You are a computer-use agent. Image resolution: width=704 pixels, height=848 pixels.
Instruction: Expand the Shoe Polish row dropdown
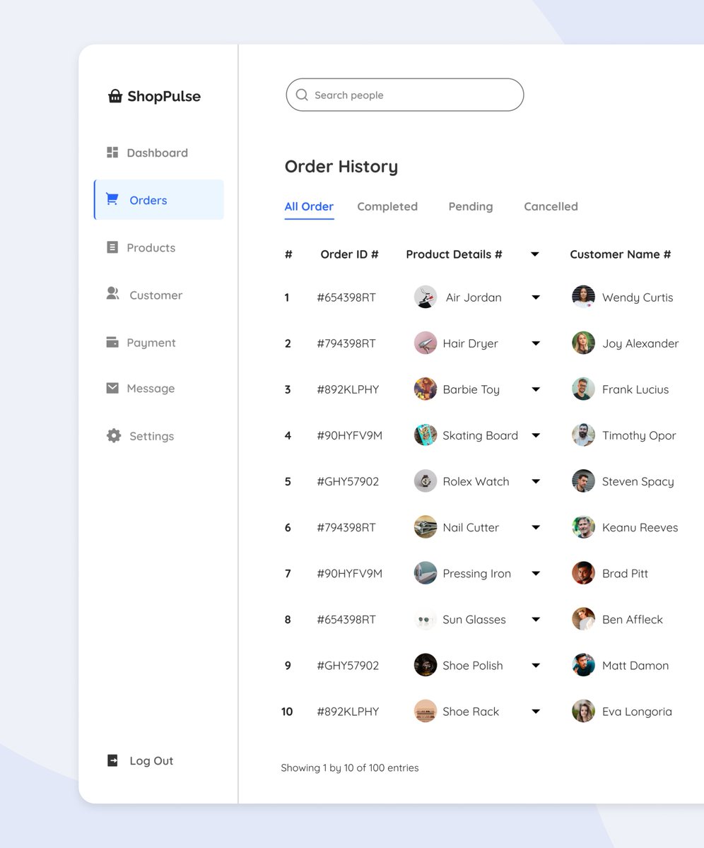tap(536, 666)
